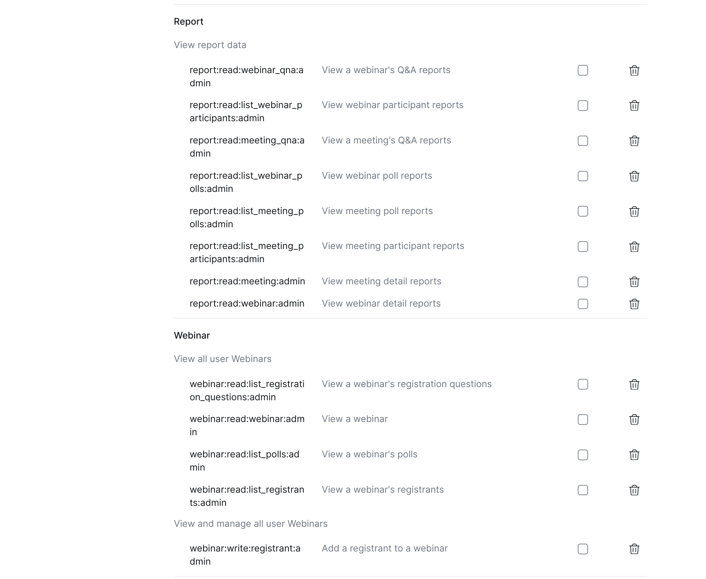Trash the meeting participant reports scope
Screen dimensions: 706x579
click(634, 247)
